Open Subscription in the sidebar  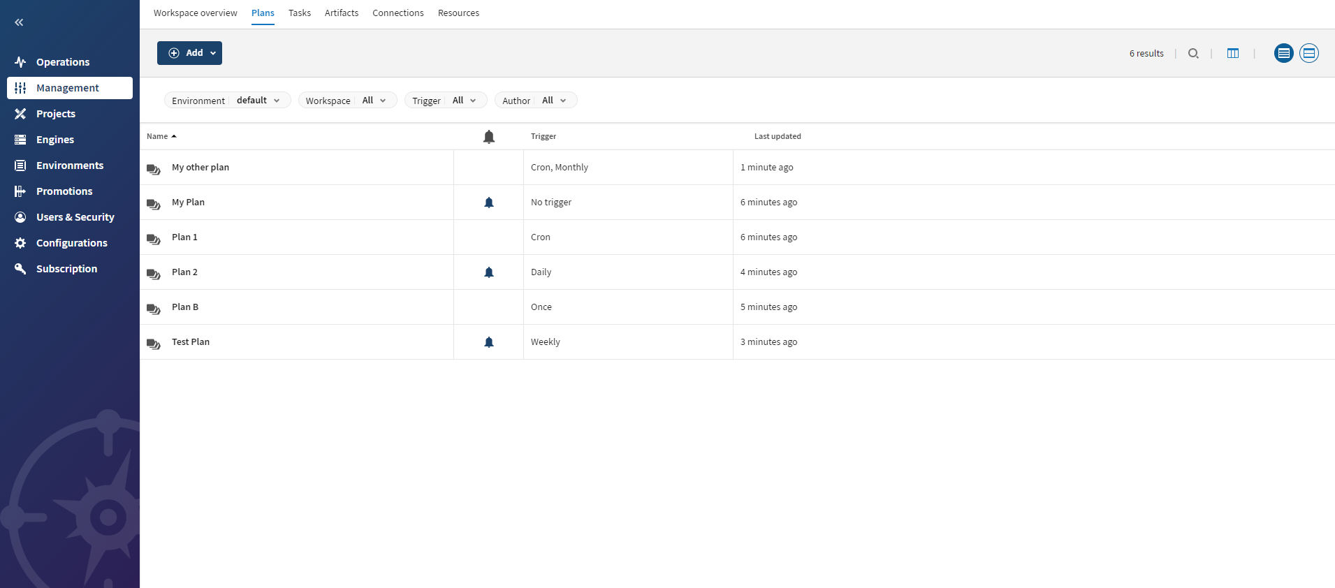pos(70,269)
